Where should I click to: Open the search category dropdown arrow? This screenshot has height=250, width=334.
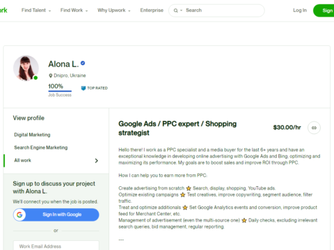click(182, 10)
